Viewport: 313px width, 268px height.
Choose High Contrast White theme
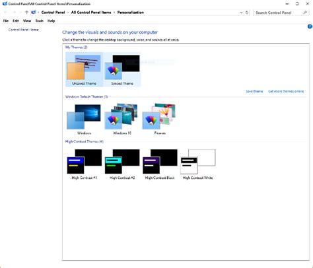[x=197, y=164]
